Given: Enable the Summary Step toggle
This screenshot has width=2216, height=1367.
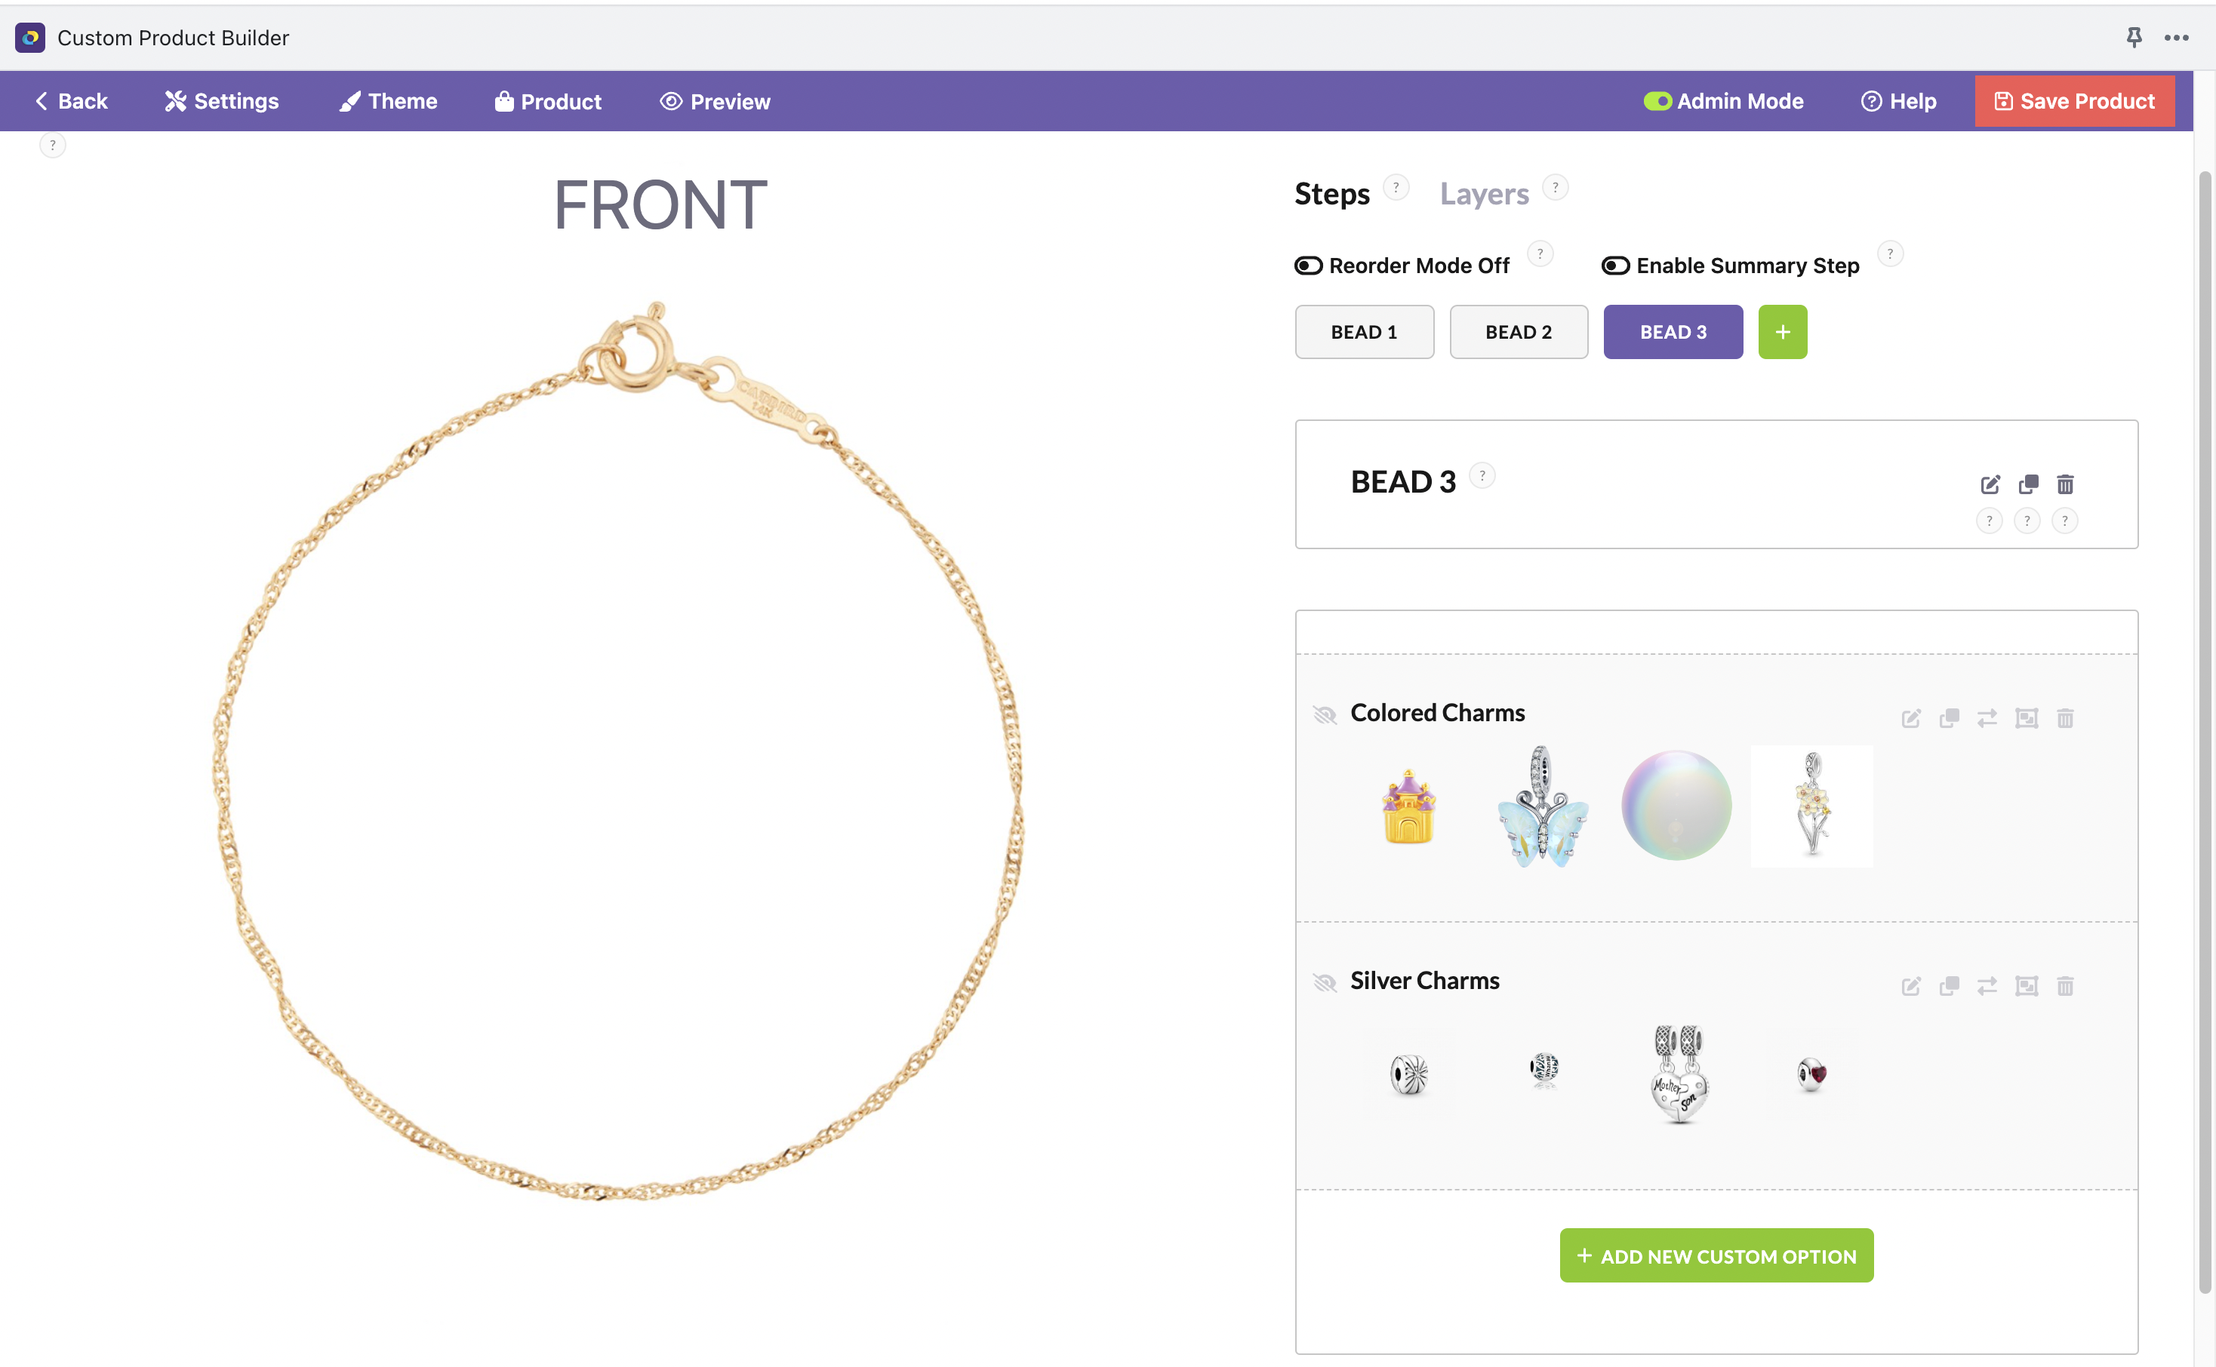Looking at the screenshot, I should [1615, 266].
